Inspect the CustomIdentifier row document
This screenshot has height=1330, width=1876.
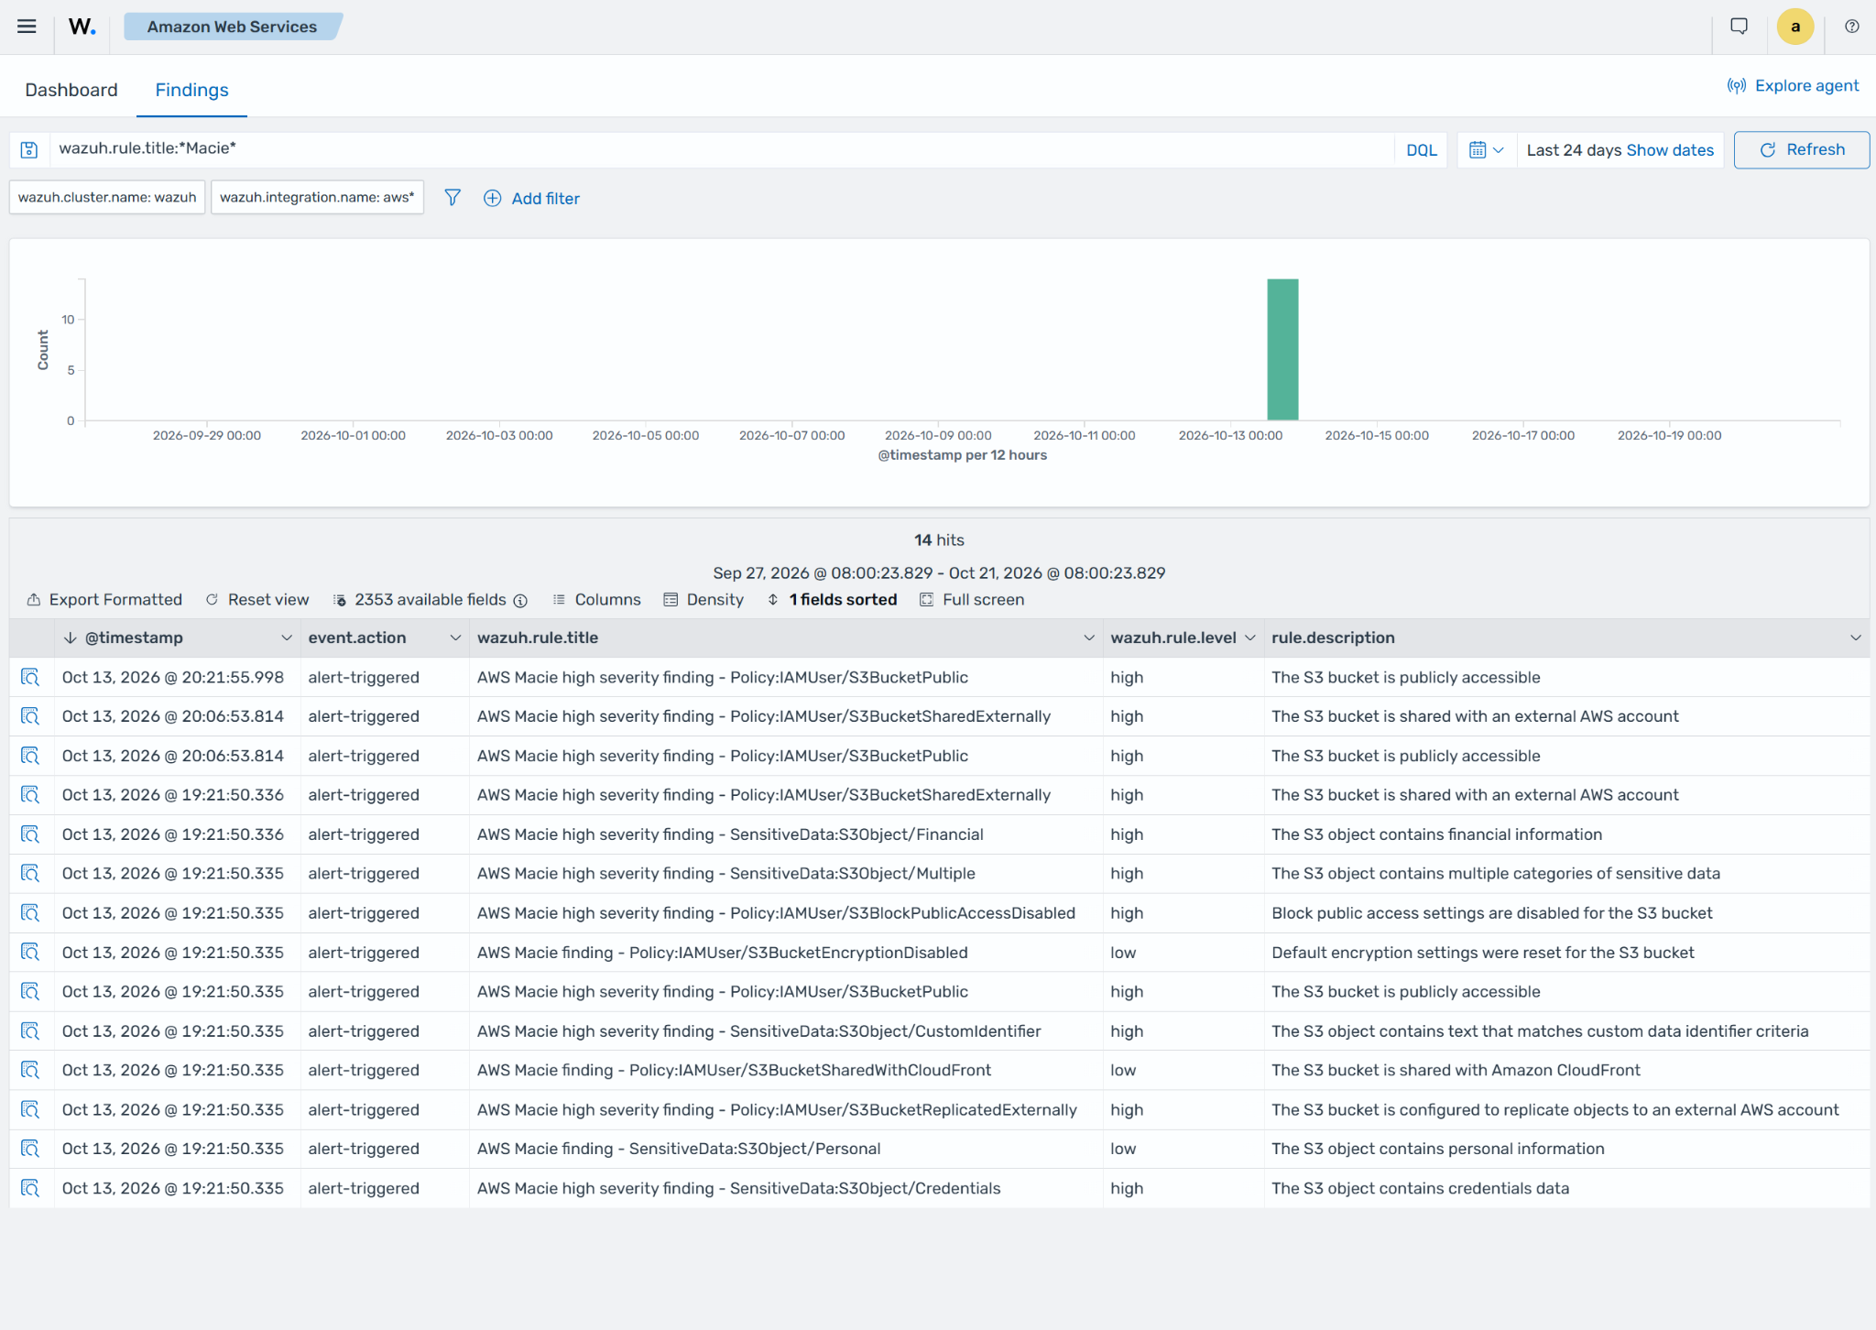pyautogui.click(x=30, y=1031)
